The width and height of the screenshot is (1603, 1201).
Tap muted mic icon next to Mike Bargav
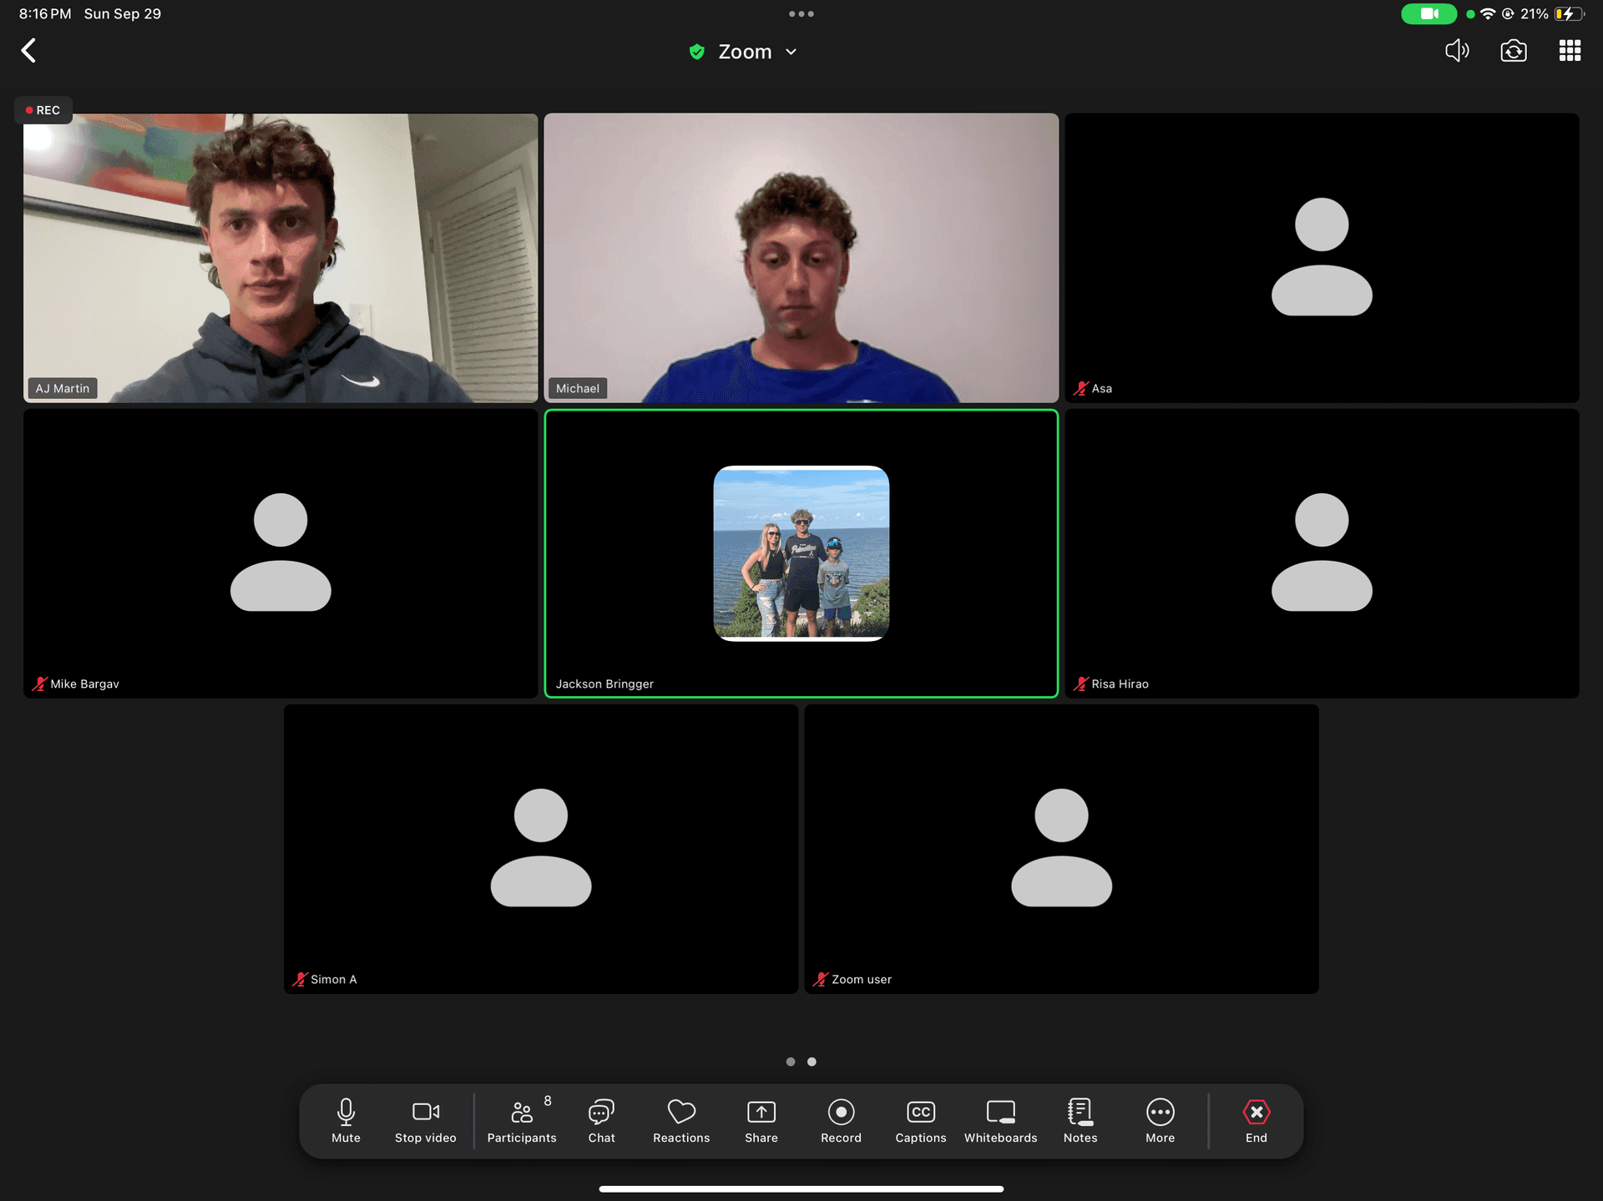click(39, 684)
